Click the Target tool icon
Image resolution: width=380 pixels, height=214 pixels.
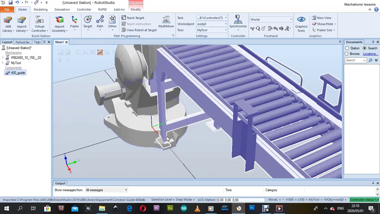(x=88, y=20)
